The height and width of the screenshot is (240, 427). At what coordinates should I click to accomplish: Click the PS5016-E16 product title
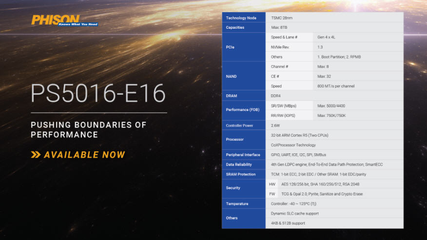click(98, 93)
